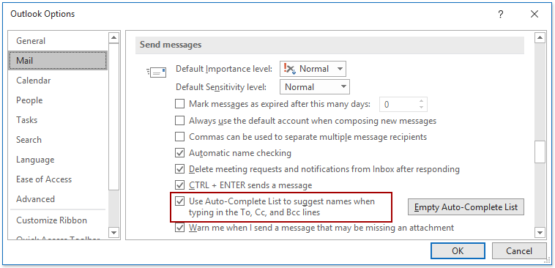Close the Outlook Options dialog with X

[534, 15]
